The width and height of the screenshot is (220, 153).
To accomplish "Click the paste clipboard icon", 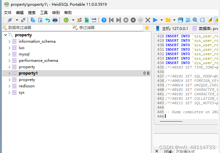I will (x=40, y=20).
